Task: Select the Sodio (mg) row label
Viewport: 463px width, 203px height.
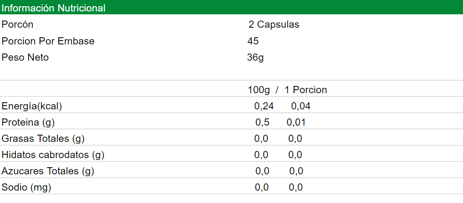Action: point(26,187)
